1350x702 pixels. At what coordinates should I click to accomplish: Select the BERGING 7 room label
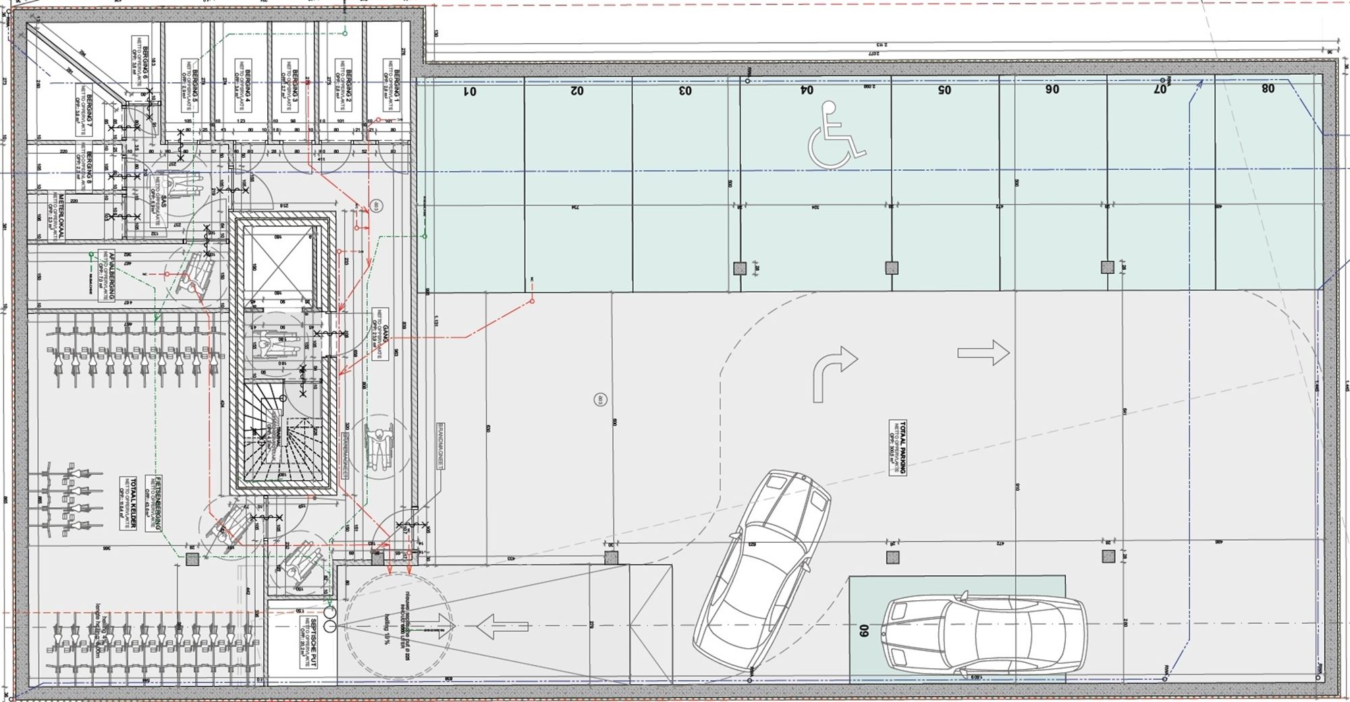(x=85, y=111)
